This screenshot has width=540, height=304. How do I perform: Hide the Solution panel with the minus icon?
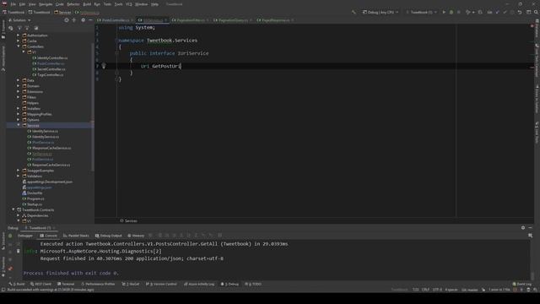[90, 20]
